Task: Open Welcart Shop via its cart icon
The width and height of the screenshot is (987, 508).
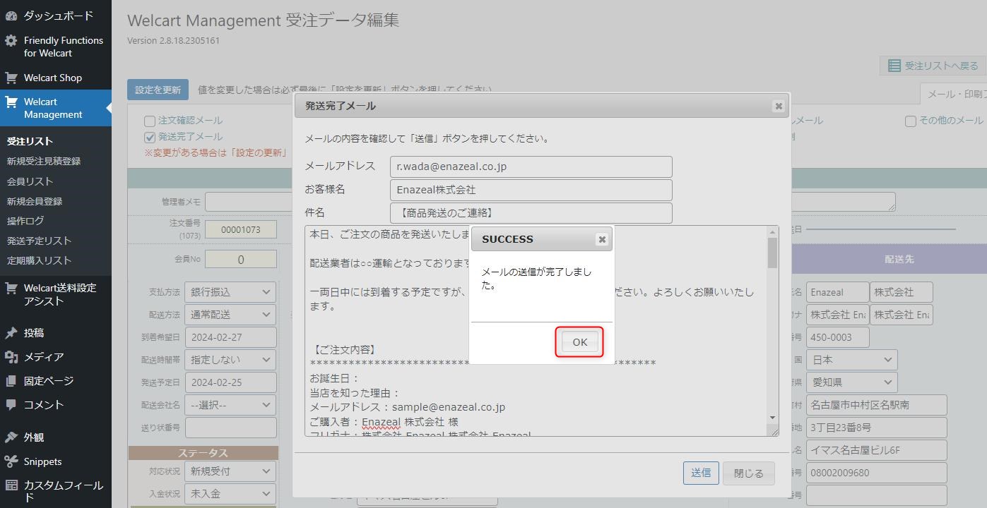Action: coord(11,78)
